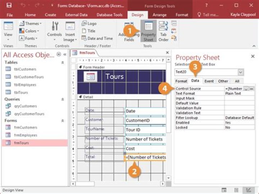The height and width of the screenshot is (194, 259).
Task: Open the View button in the ribbon
Action: coord(8,31)
